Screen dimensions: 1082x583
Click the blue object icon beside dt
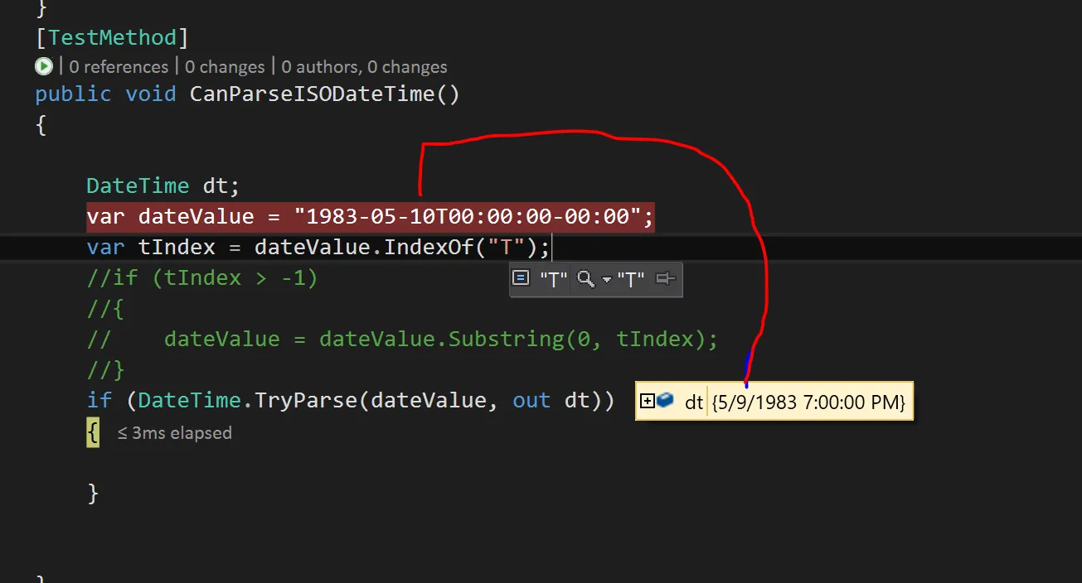[665, 402]
